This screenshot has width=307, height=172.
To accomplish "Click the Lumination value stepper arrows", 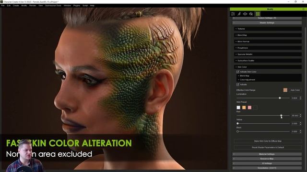I will pyautogui.click(x=301, y=98).
